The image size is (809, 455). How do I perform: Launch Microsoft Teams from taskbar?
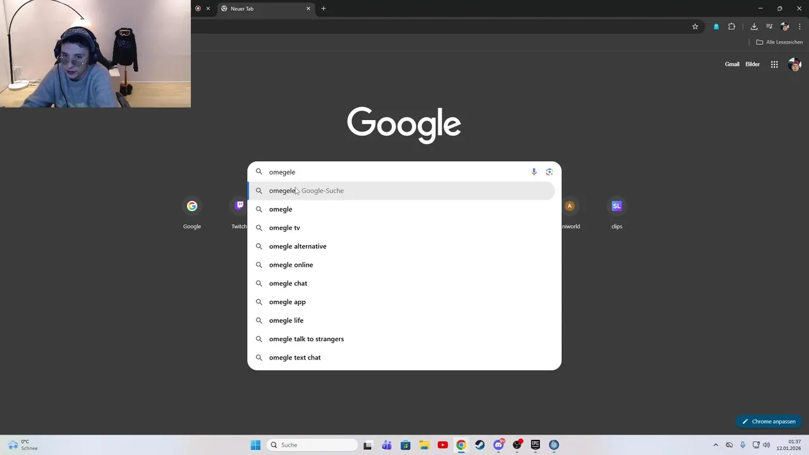point(387,445)
